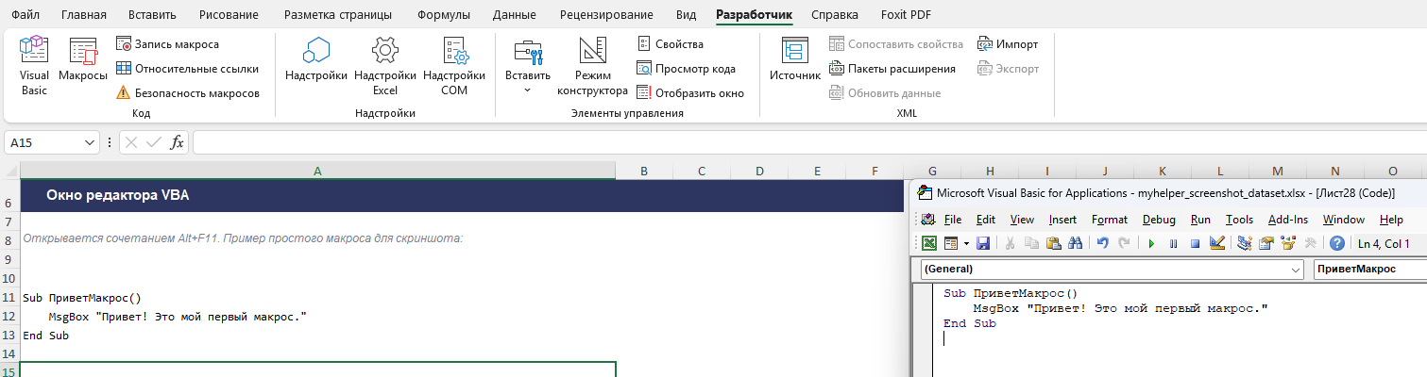
Task: Click XML Импорт
Action: (x=1008, y=44)
